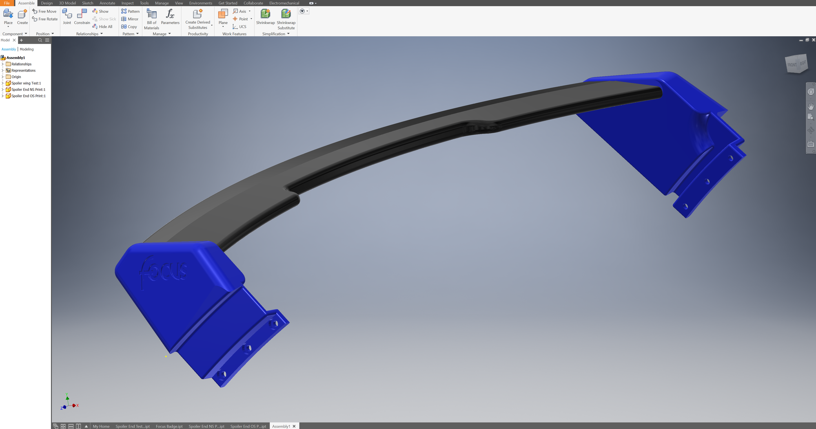This screenshot has width=816, height=429.
Task: Switch to Focus Badge.ipt document tab
Action: 169,426
